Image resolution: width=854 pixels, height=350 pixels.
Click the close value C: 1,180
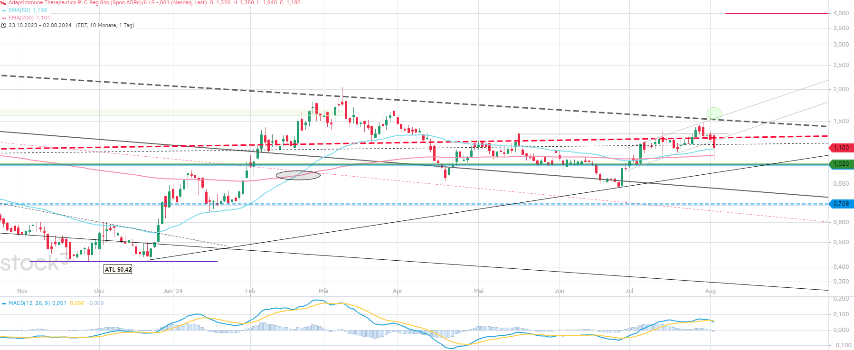tap(289, 3)
